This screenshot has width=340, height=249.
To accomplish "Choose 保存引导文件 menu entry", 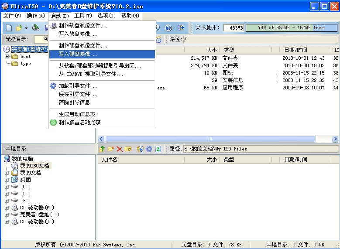I will pos(102,94).
